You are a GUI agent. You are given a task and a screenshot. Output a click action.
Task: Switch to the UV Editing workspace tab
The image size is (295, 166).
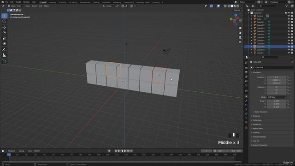click(x=73, y=2)
